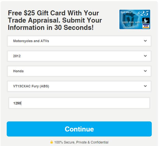Image resolution: width=159 pixels, height=146 pixels.
Task: Click the Visa logo on the gift card
Action: [x=146, y=26]
